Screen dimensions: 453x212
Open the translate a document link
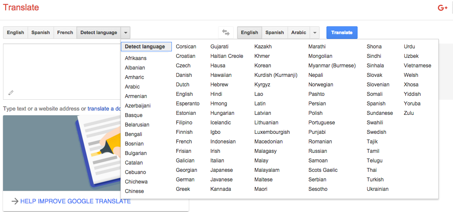[x=105, y=109]
